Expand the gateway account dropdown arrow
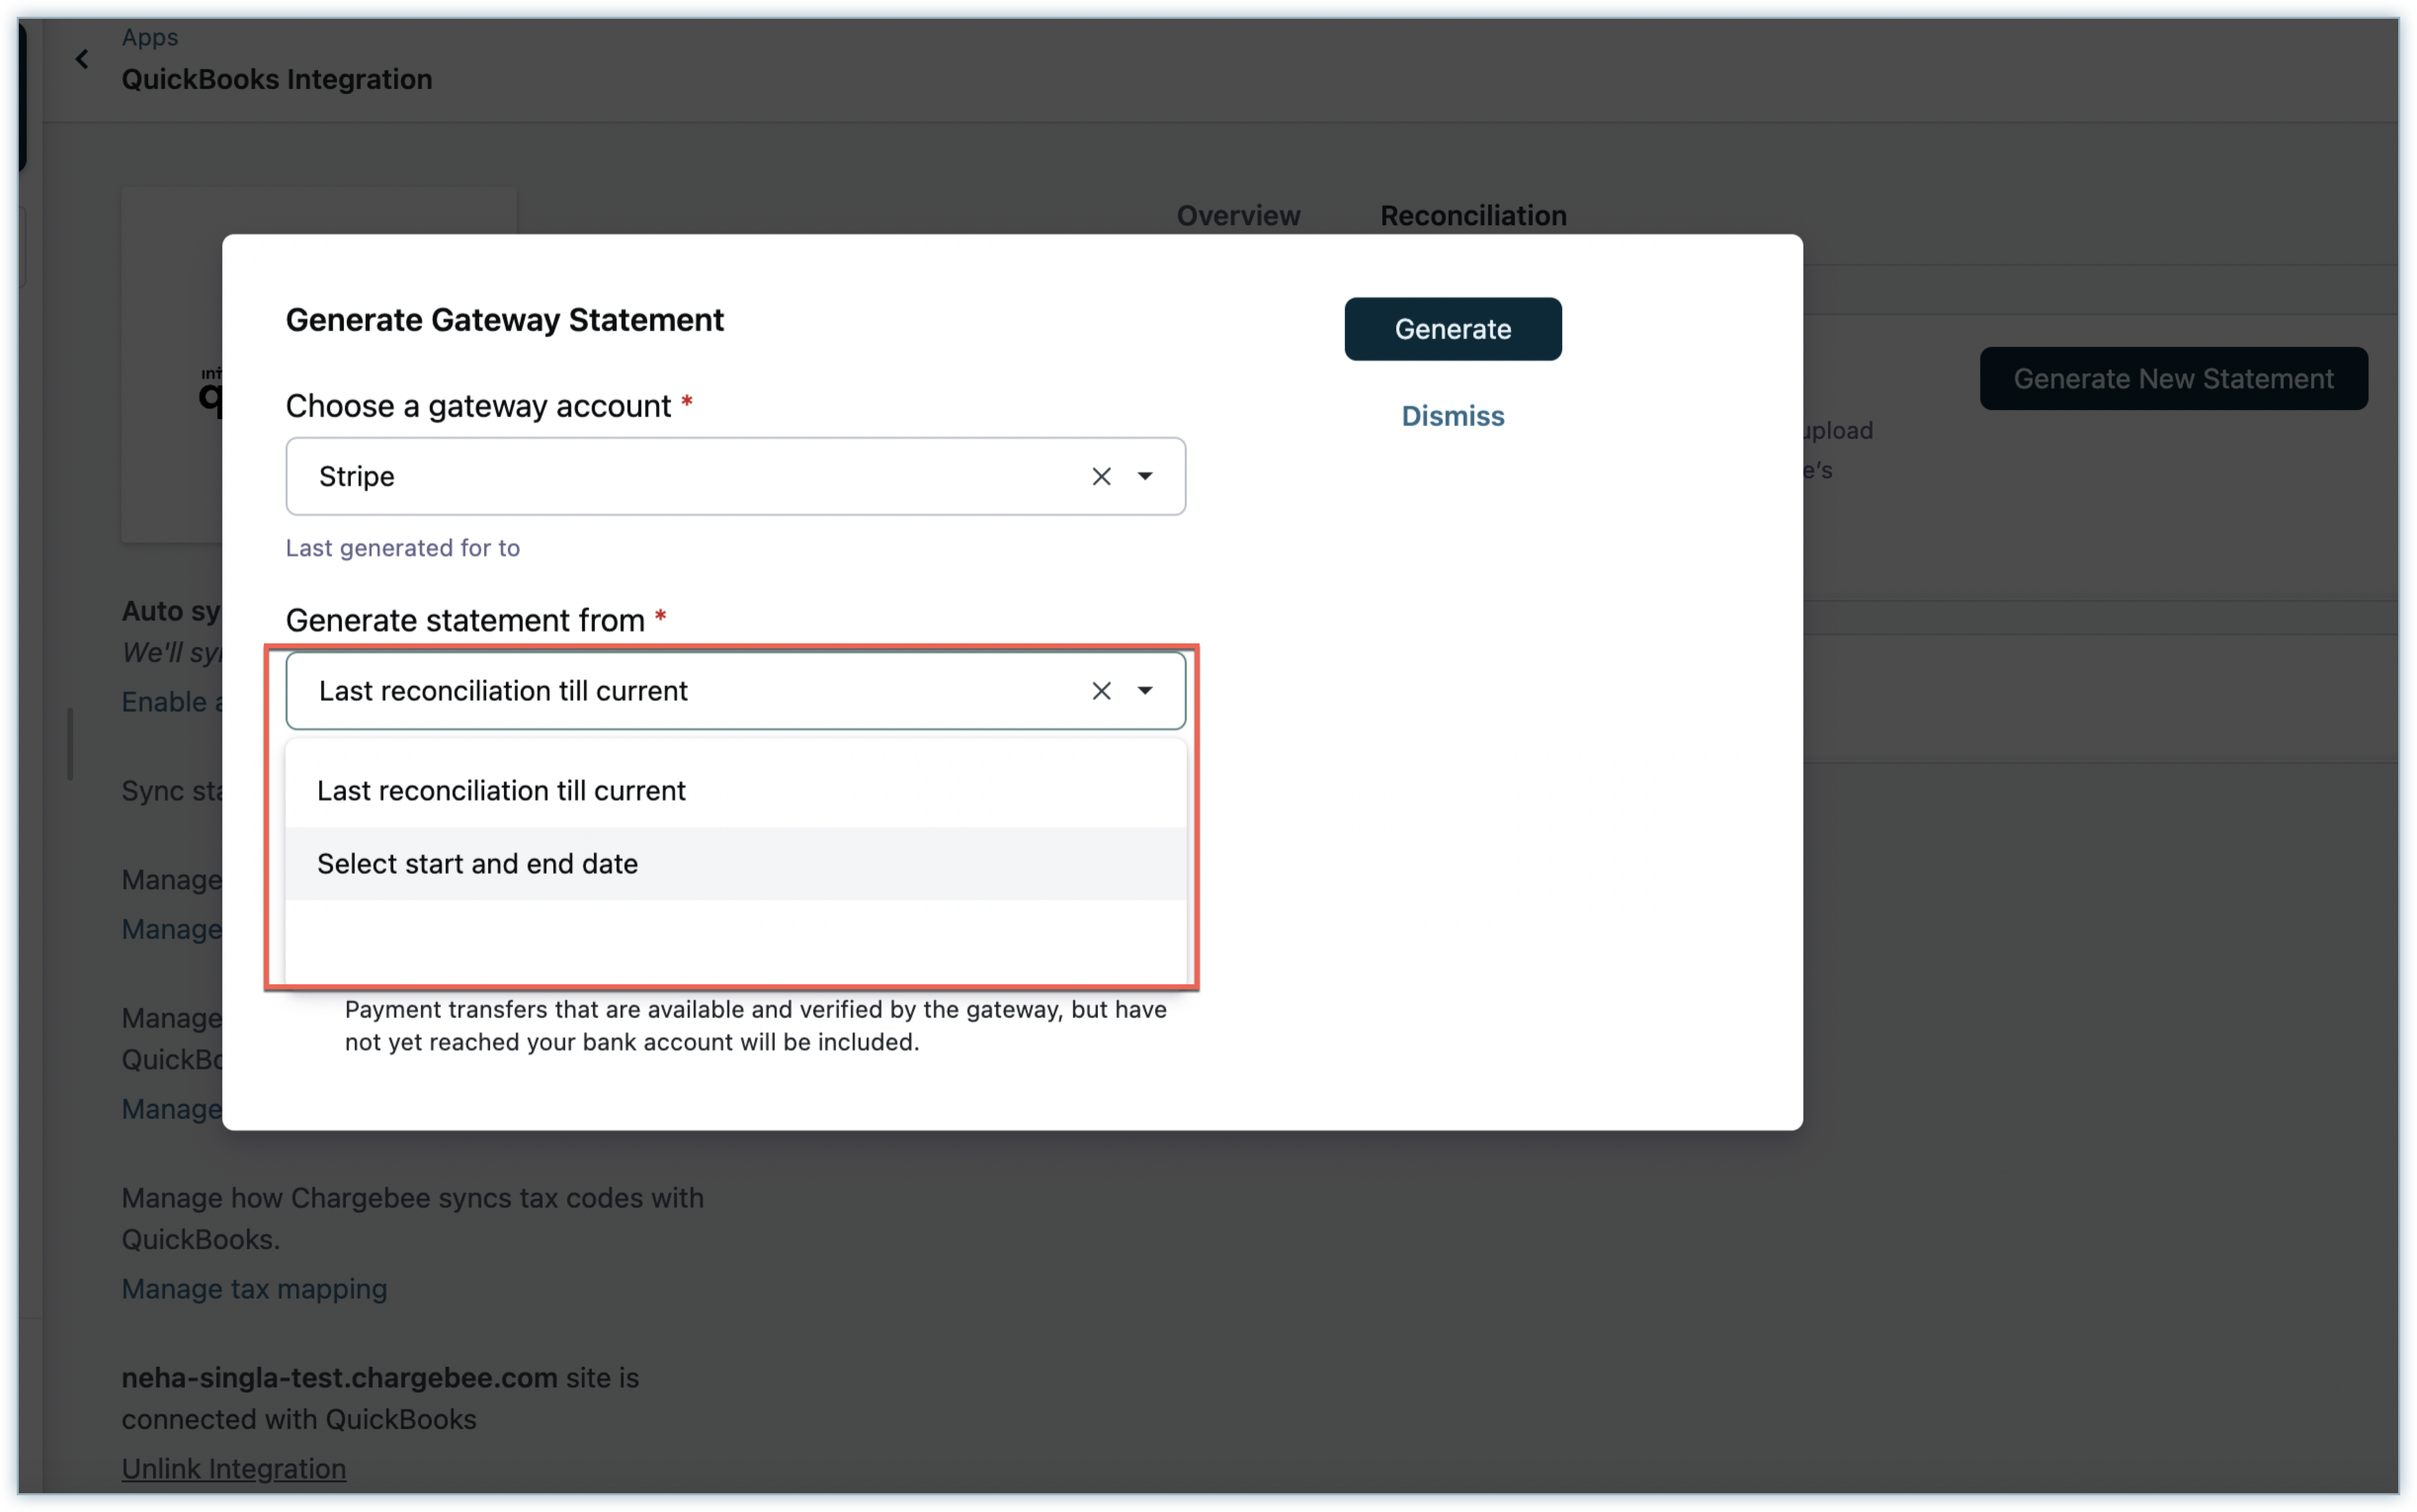Screen dimensions: 2417x1512 pyautogui.click(x=1145, y=477)
